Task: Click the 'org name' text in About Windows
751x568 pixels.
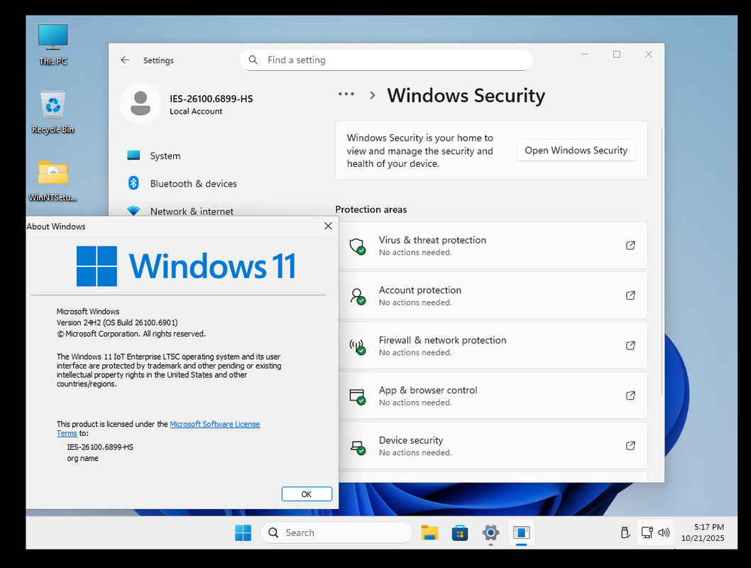Action: (83, 459)
